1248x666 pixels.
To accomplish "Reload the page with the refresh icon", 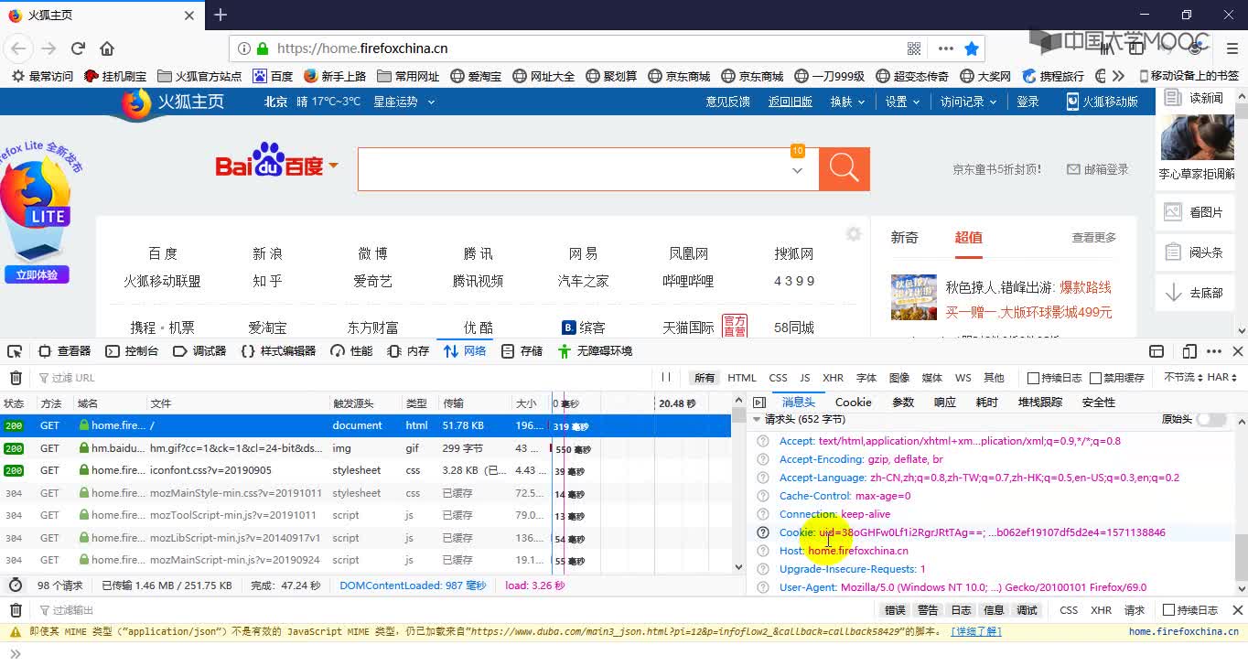I will [78, 48].
